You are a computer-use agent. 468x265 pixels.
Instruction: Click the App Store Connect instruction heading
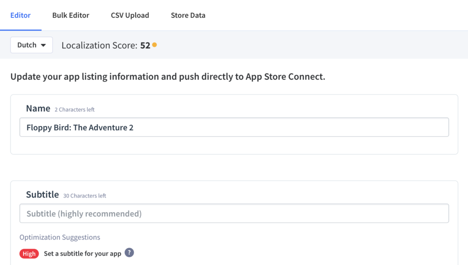(168, 77)
